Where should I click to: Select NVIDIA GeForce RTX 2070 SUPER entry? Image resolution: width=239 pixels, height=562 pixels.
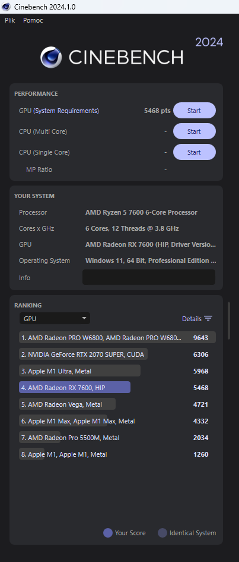[83, 354]
